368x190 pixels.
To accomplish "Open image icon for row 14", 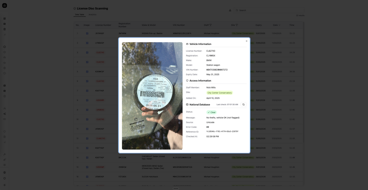I will pos(87,158).
